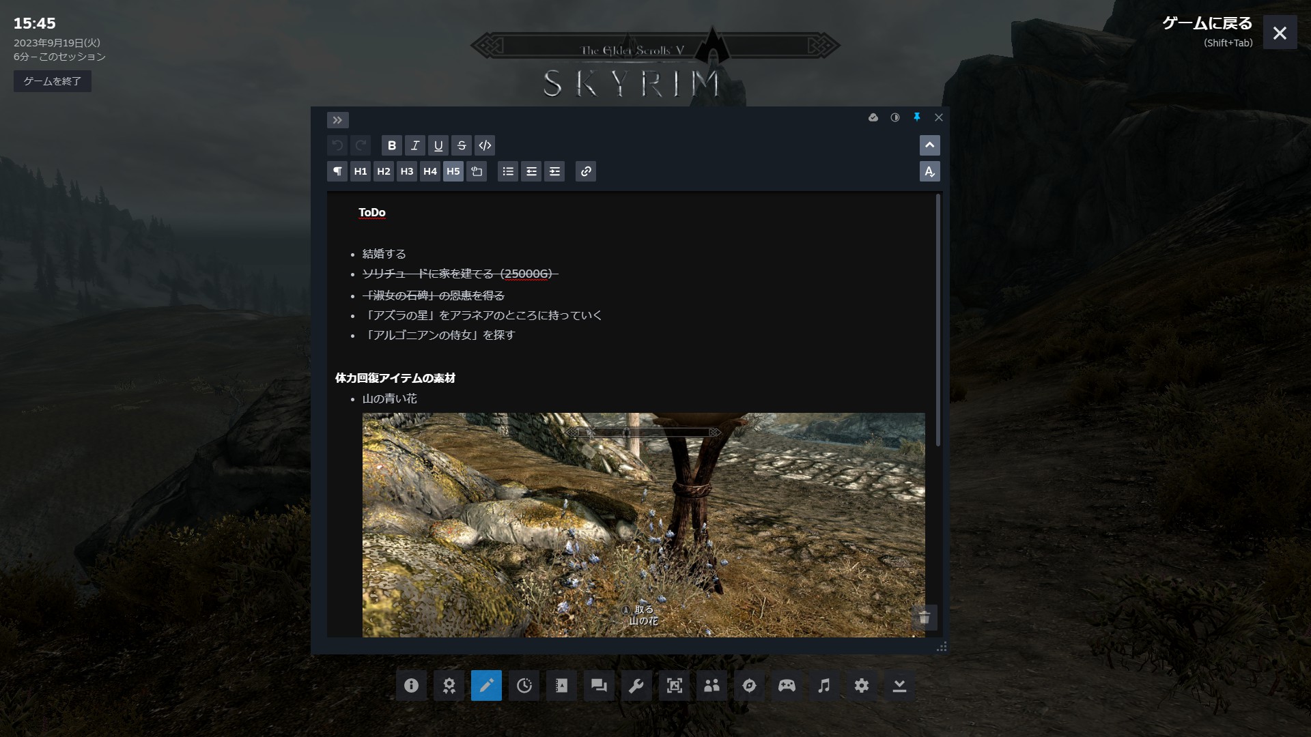Open the Screenshots overlay icon
The image size is (1311, 737).
coord(674,686)
